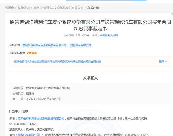Click the 文书类型：裁定书 line
The height and width of the screenshot is (136, 173).
(x=23, y=94)
